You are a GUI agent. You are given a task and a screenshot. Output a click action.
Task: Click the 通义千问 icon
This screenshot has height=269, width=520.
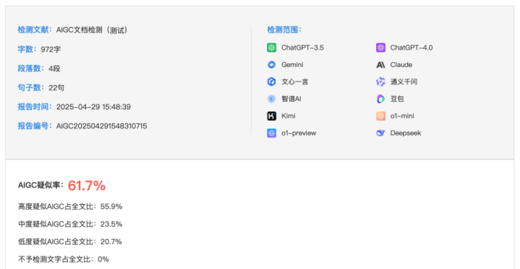click(x=381, y=82)
